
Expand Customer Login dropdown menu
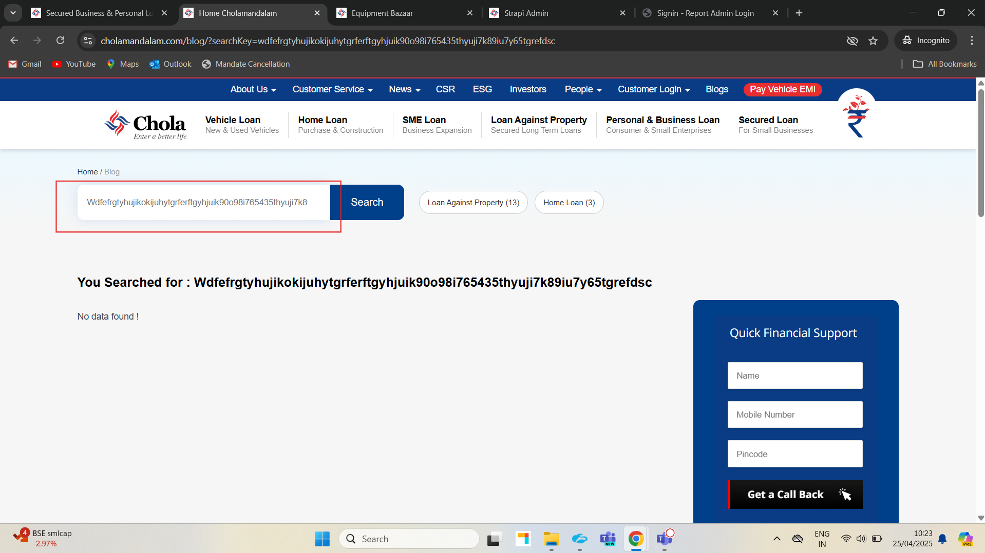click(x=654, y=89)
